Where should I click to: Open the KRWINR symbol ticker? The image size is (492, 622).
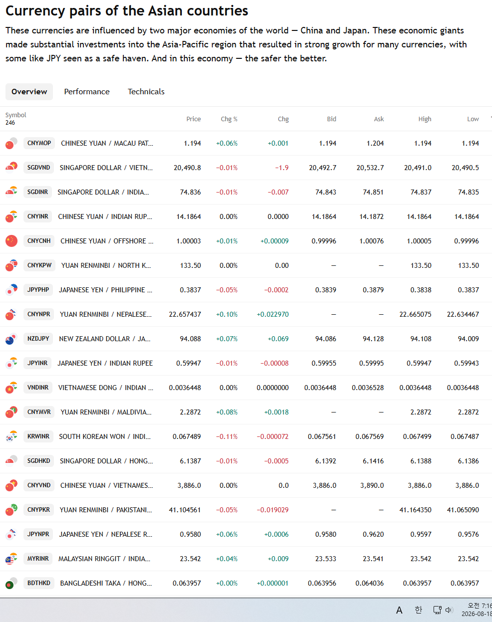pyautogui.click(x=38, y=436)
